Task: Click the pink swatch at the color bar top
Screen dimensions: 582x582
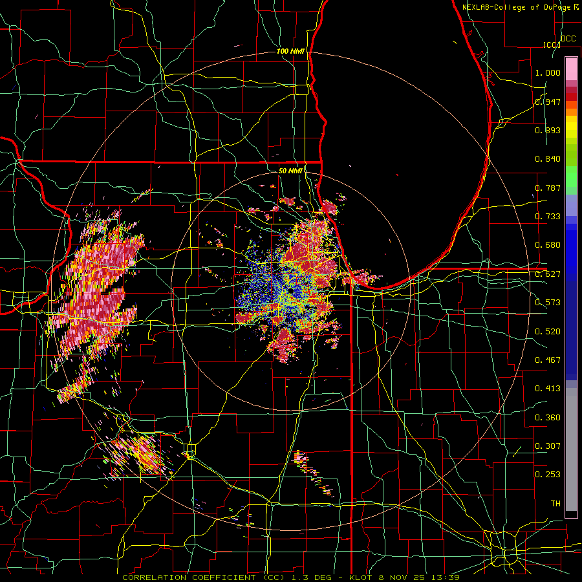Action: coord(571,69)
